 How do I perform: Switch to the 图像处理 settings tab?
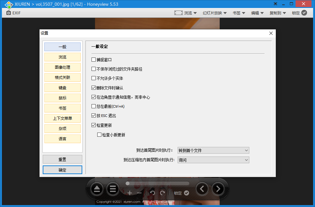[x=62, y=67]
